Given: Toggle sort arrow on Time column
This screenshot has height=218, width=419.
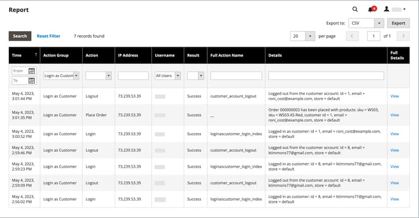Looking at the screenshot, I should [x=36, y=55].
